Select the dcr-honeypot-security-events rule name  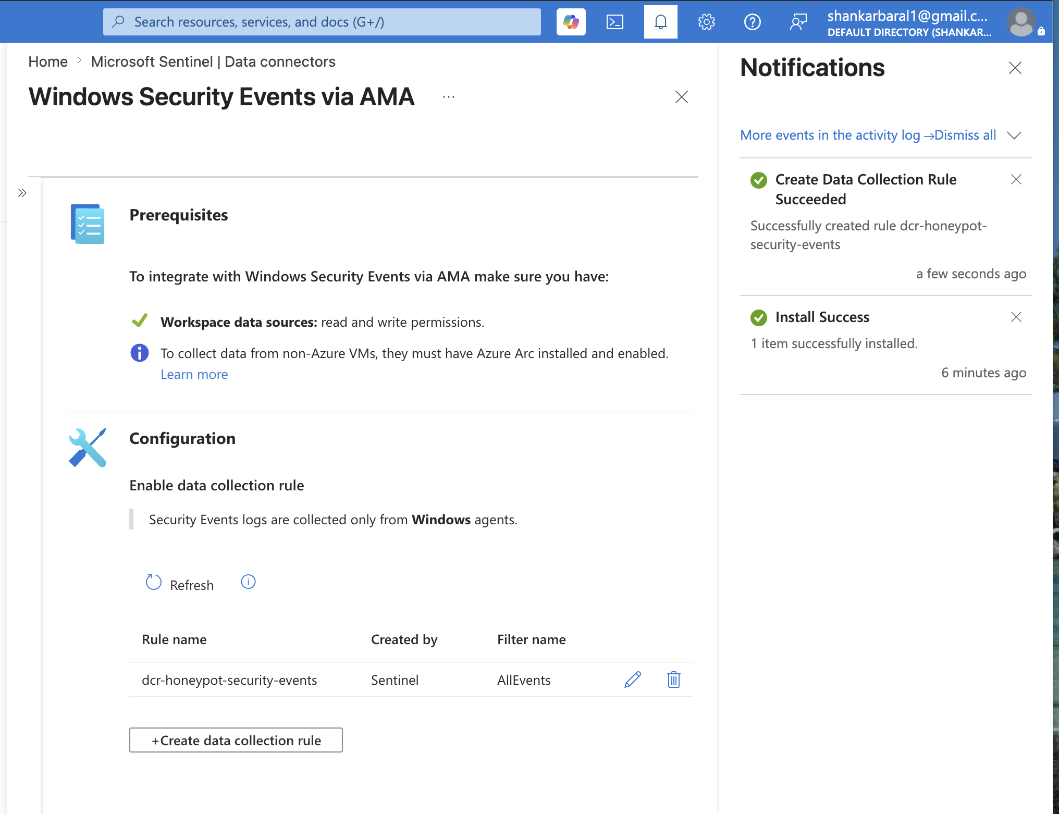click(229, 680)
